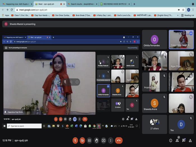Click the shared Chrome window's new tab plus
The width and height of the screenshot is (196, 147).
tap(53, 37)
